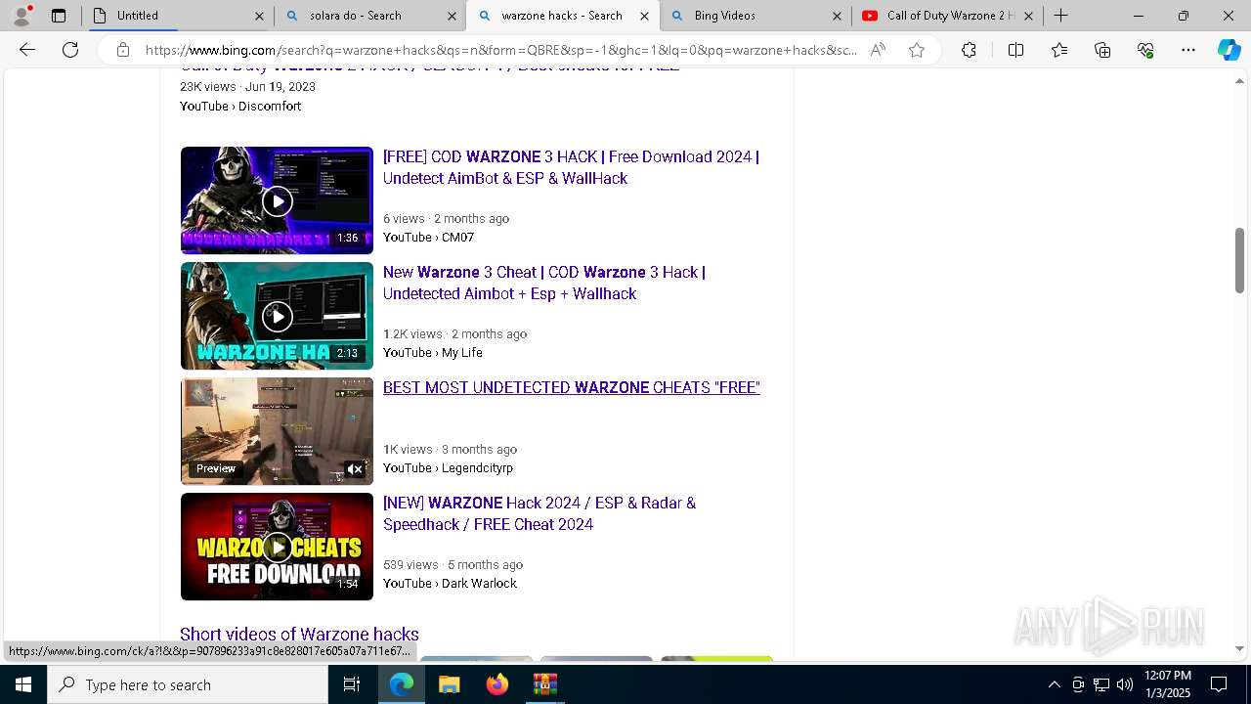View site information lock icon
The height and width of the screenshot is (704, 1251).
[x=123, y=50]
